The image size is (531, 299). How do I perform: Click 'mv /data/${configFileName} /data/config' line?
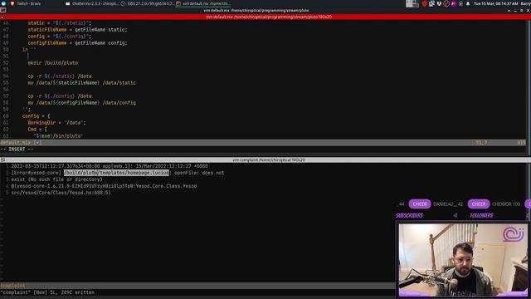coord(81,102)
